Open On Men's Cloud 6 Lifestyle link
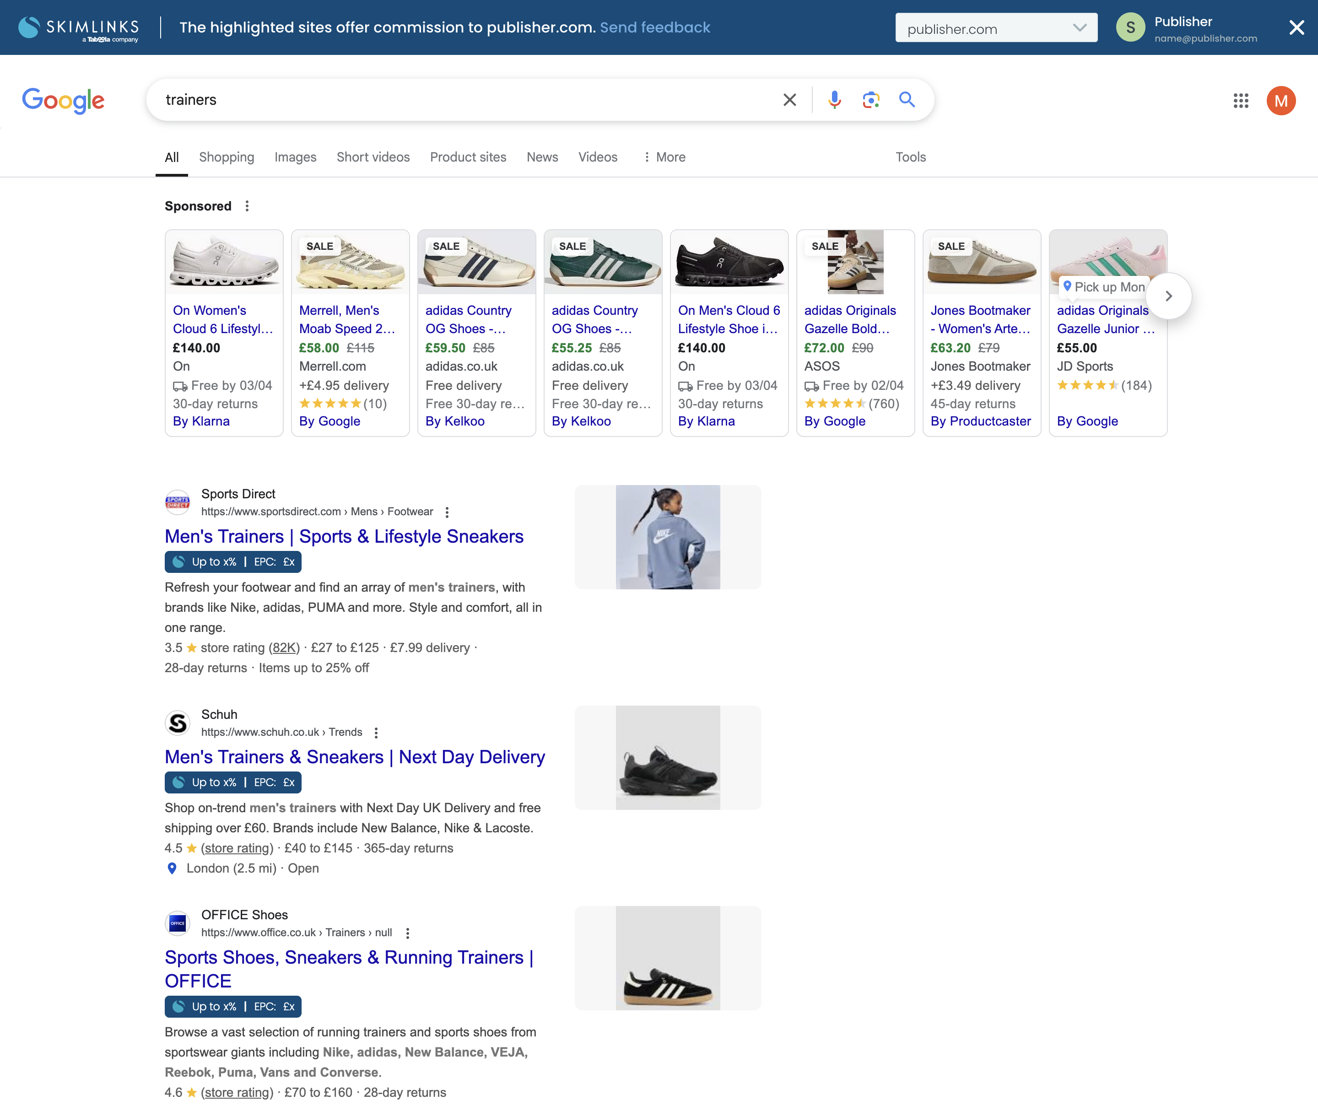Viewport: 1318px width, 1111px height. click(x=729, y=319)
